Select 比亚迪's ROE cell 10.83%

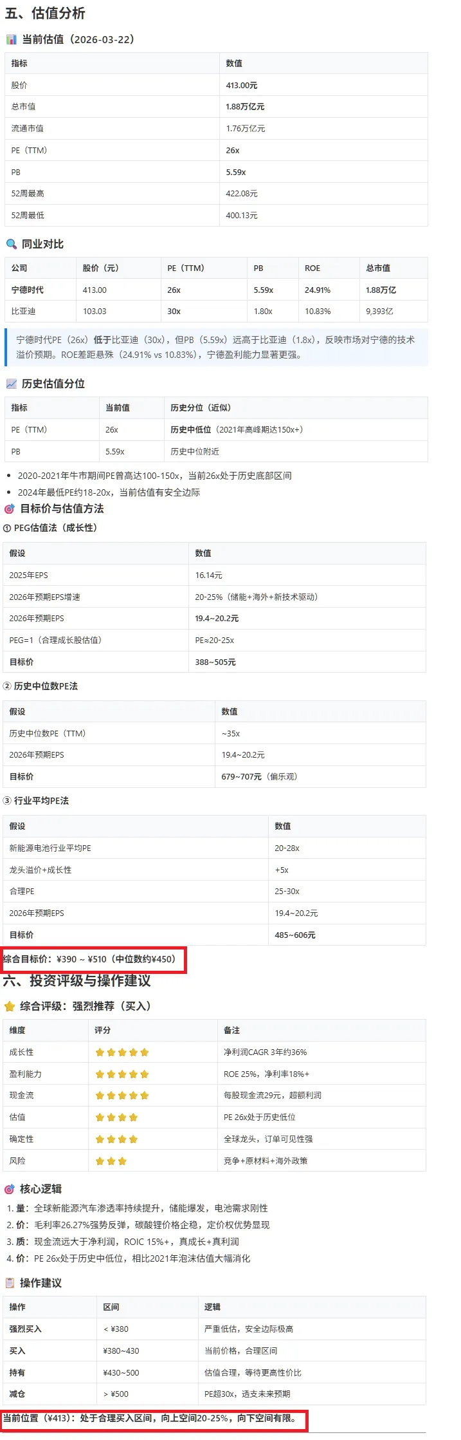pyautogui.click(x=318, y=312)
